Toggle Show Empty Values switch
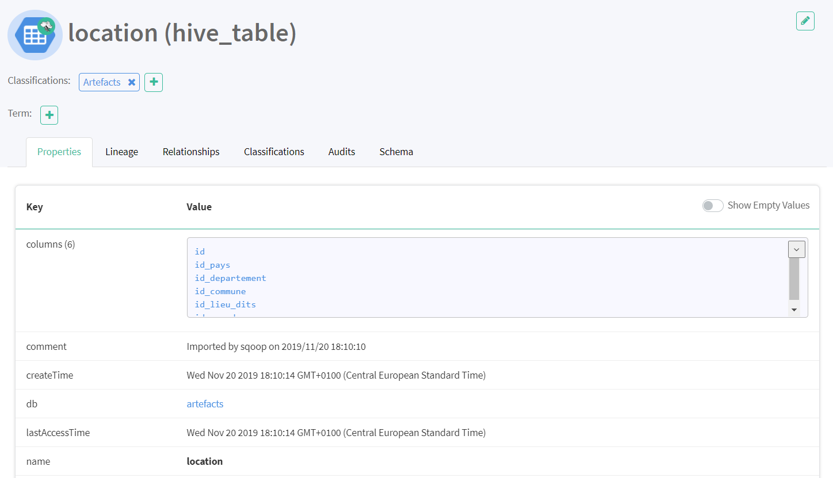Image resolution: width=833 pixels, height=478 pixels. [x=712, y=206]
